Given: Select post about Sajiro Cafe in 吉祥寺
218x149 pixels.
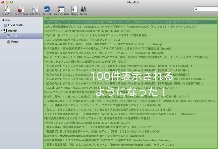Looking at the screenshot, I should tap(130, 97).
